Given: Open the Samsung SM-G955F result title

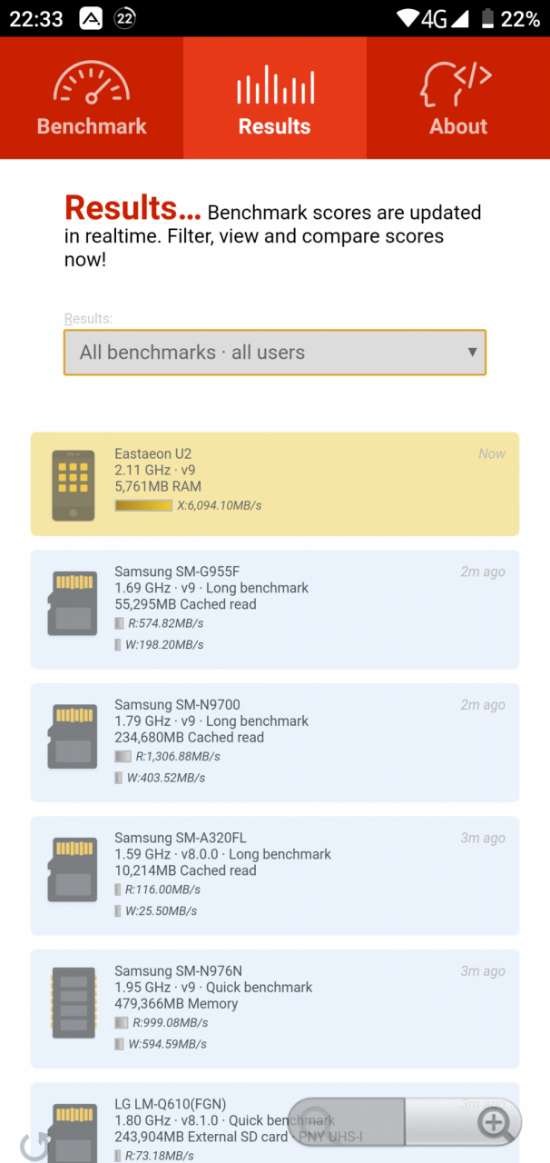Looking at the screenshot, I should pos(177,572).
